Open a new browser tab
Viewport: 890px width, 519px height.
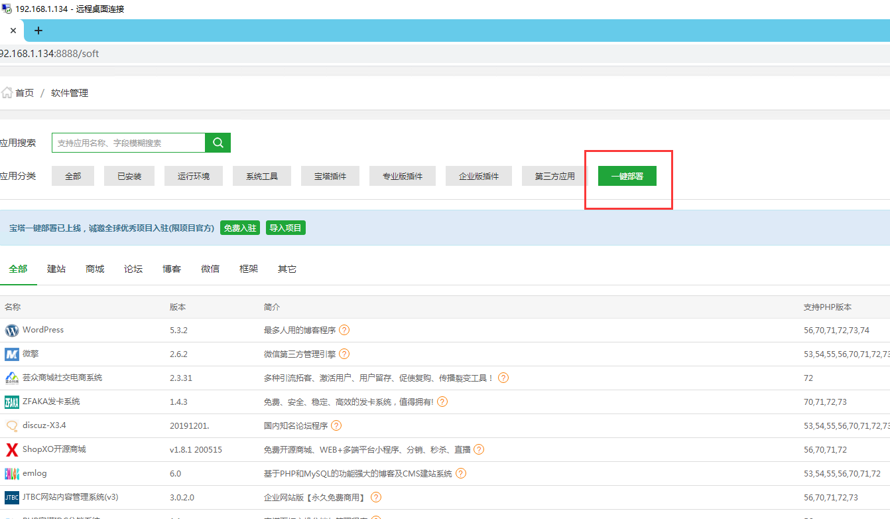38,31
